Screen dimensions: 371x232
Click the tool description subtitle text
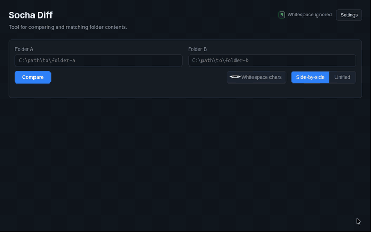click(68, 27)
